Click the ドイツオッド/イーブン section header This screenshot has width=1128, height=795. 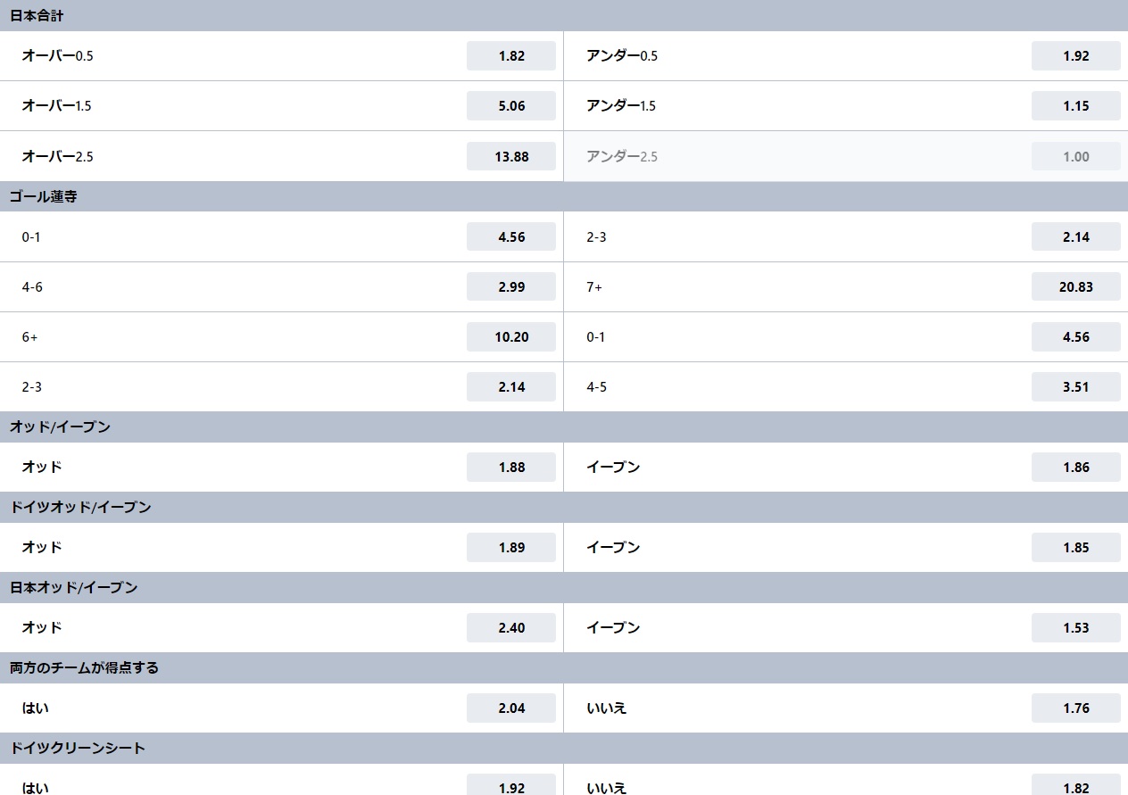tap(564, 507)
